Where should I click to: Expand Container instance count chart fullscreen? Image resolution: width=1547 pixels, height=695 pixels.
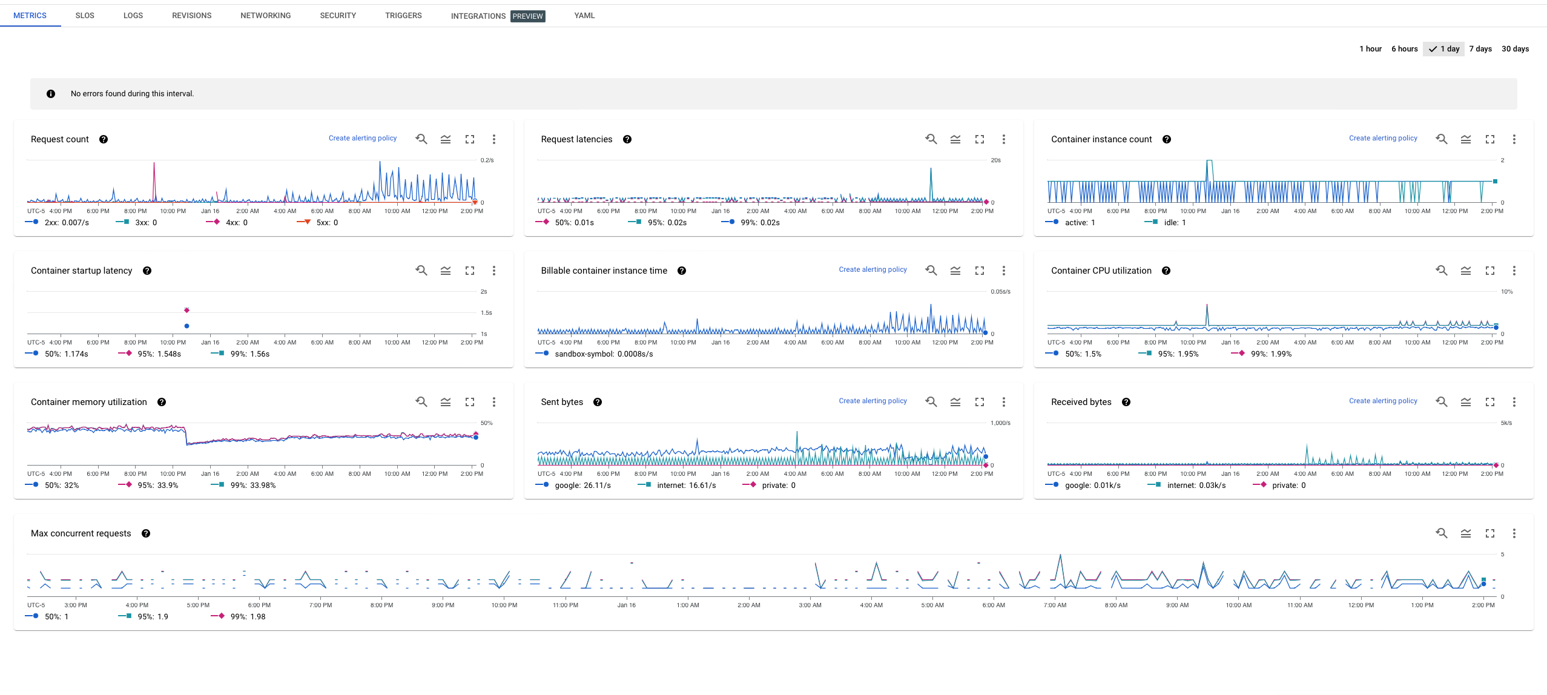[x=1490, y=139]
